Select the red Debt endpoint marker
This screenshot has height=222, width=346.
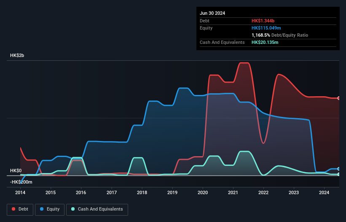[339, 98]
